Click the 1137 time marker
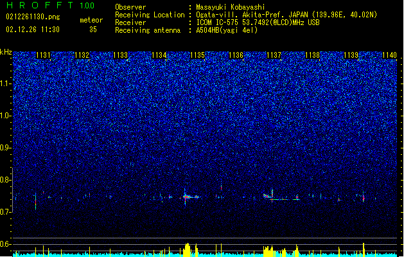This screenshot has width=404, height=257. [x=274, y=55]
